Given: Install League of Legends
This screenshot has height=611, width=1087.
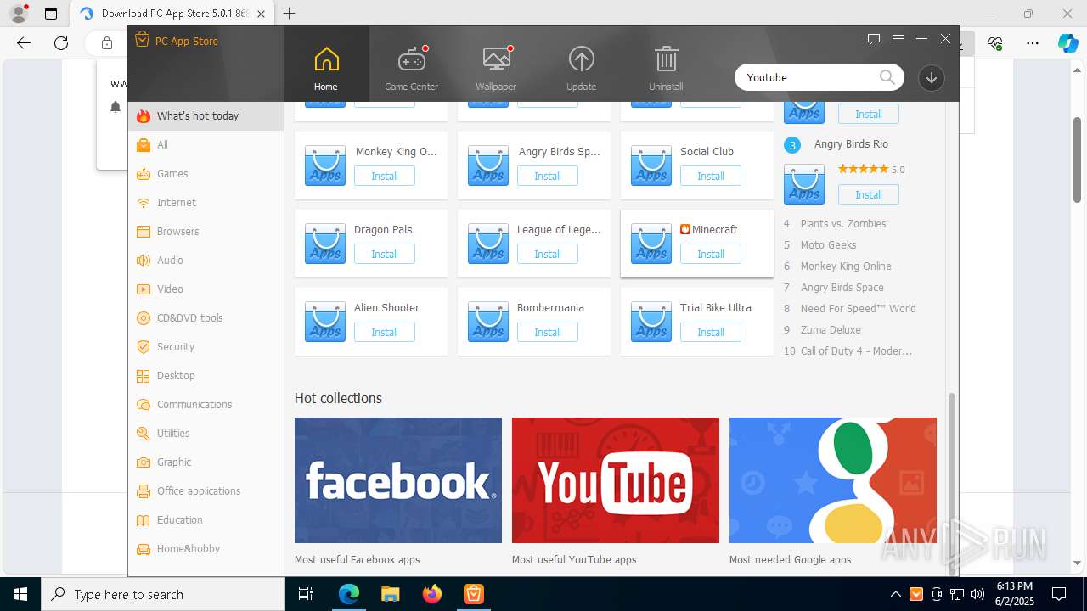Looking at the screenshot, I should pyautogui.click(x=548, y=254).
